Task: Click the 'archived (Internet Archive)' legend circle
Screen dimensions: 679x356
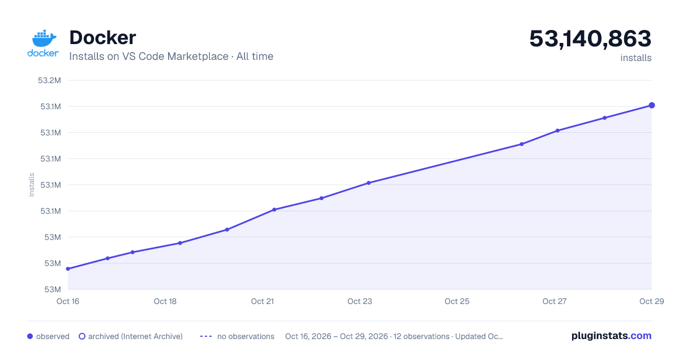Action: [81, 336]
